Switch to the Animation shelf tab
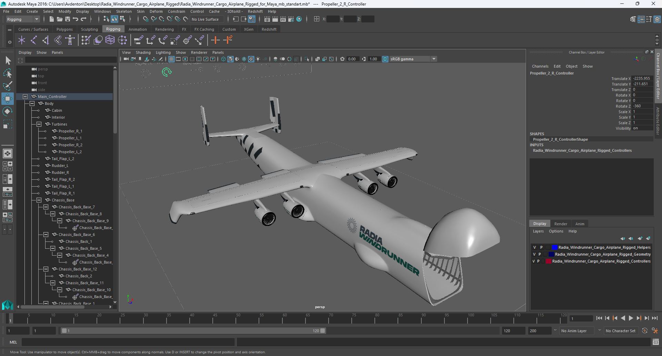 click(138, 29)
